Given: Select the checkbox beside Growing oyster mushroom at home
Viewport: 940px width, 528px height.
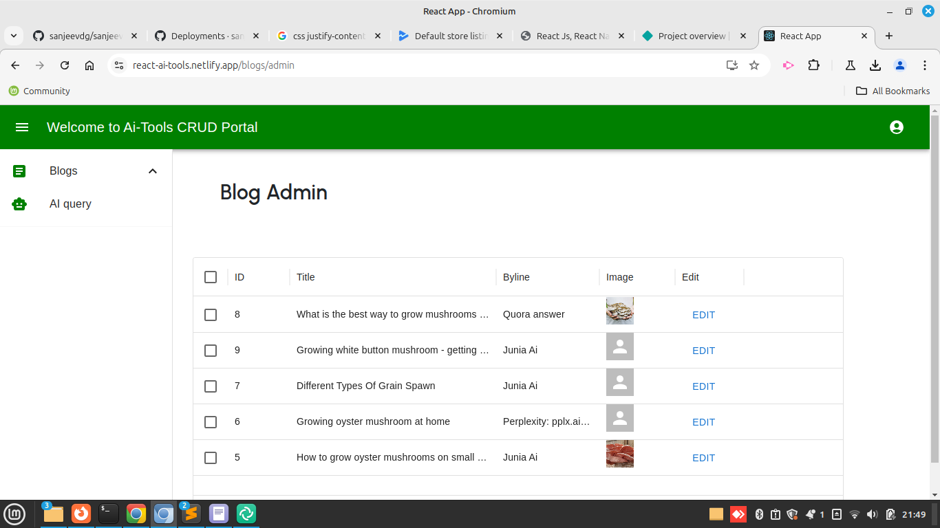Looking at the screenshot, I should tap(211, 421).
